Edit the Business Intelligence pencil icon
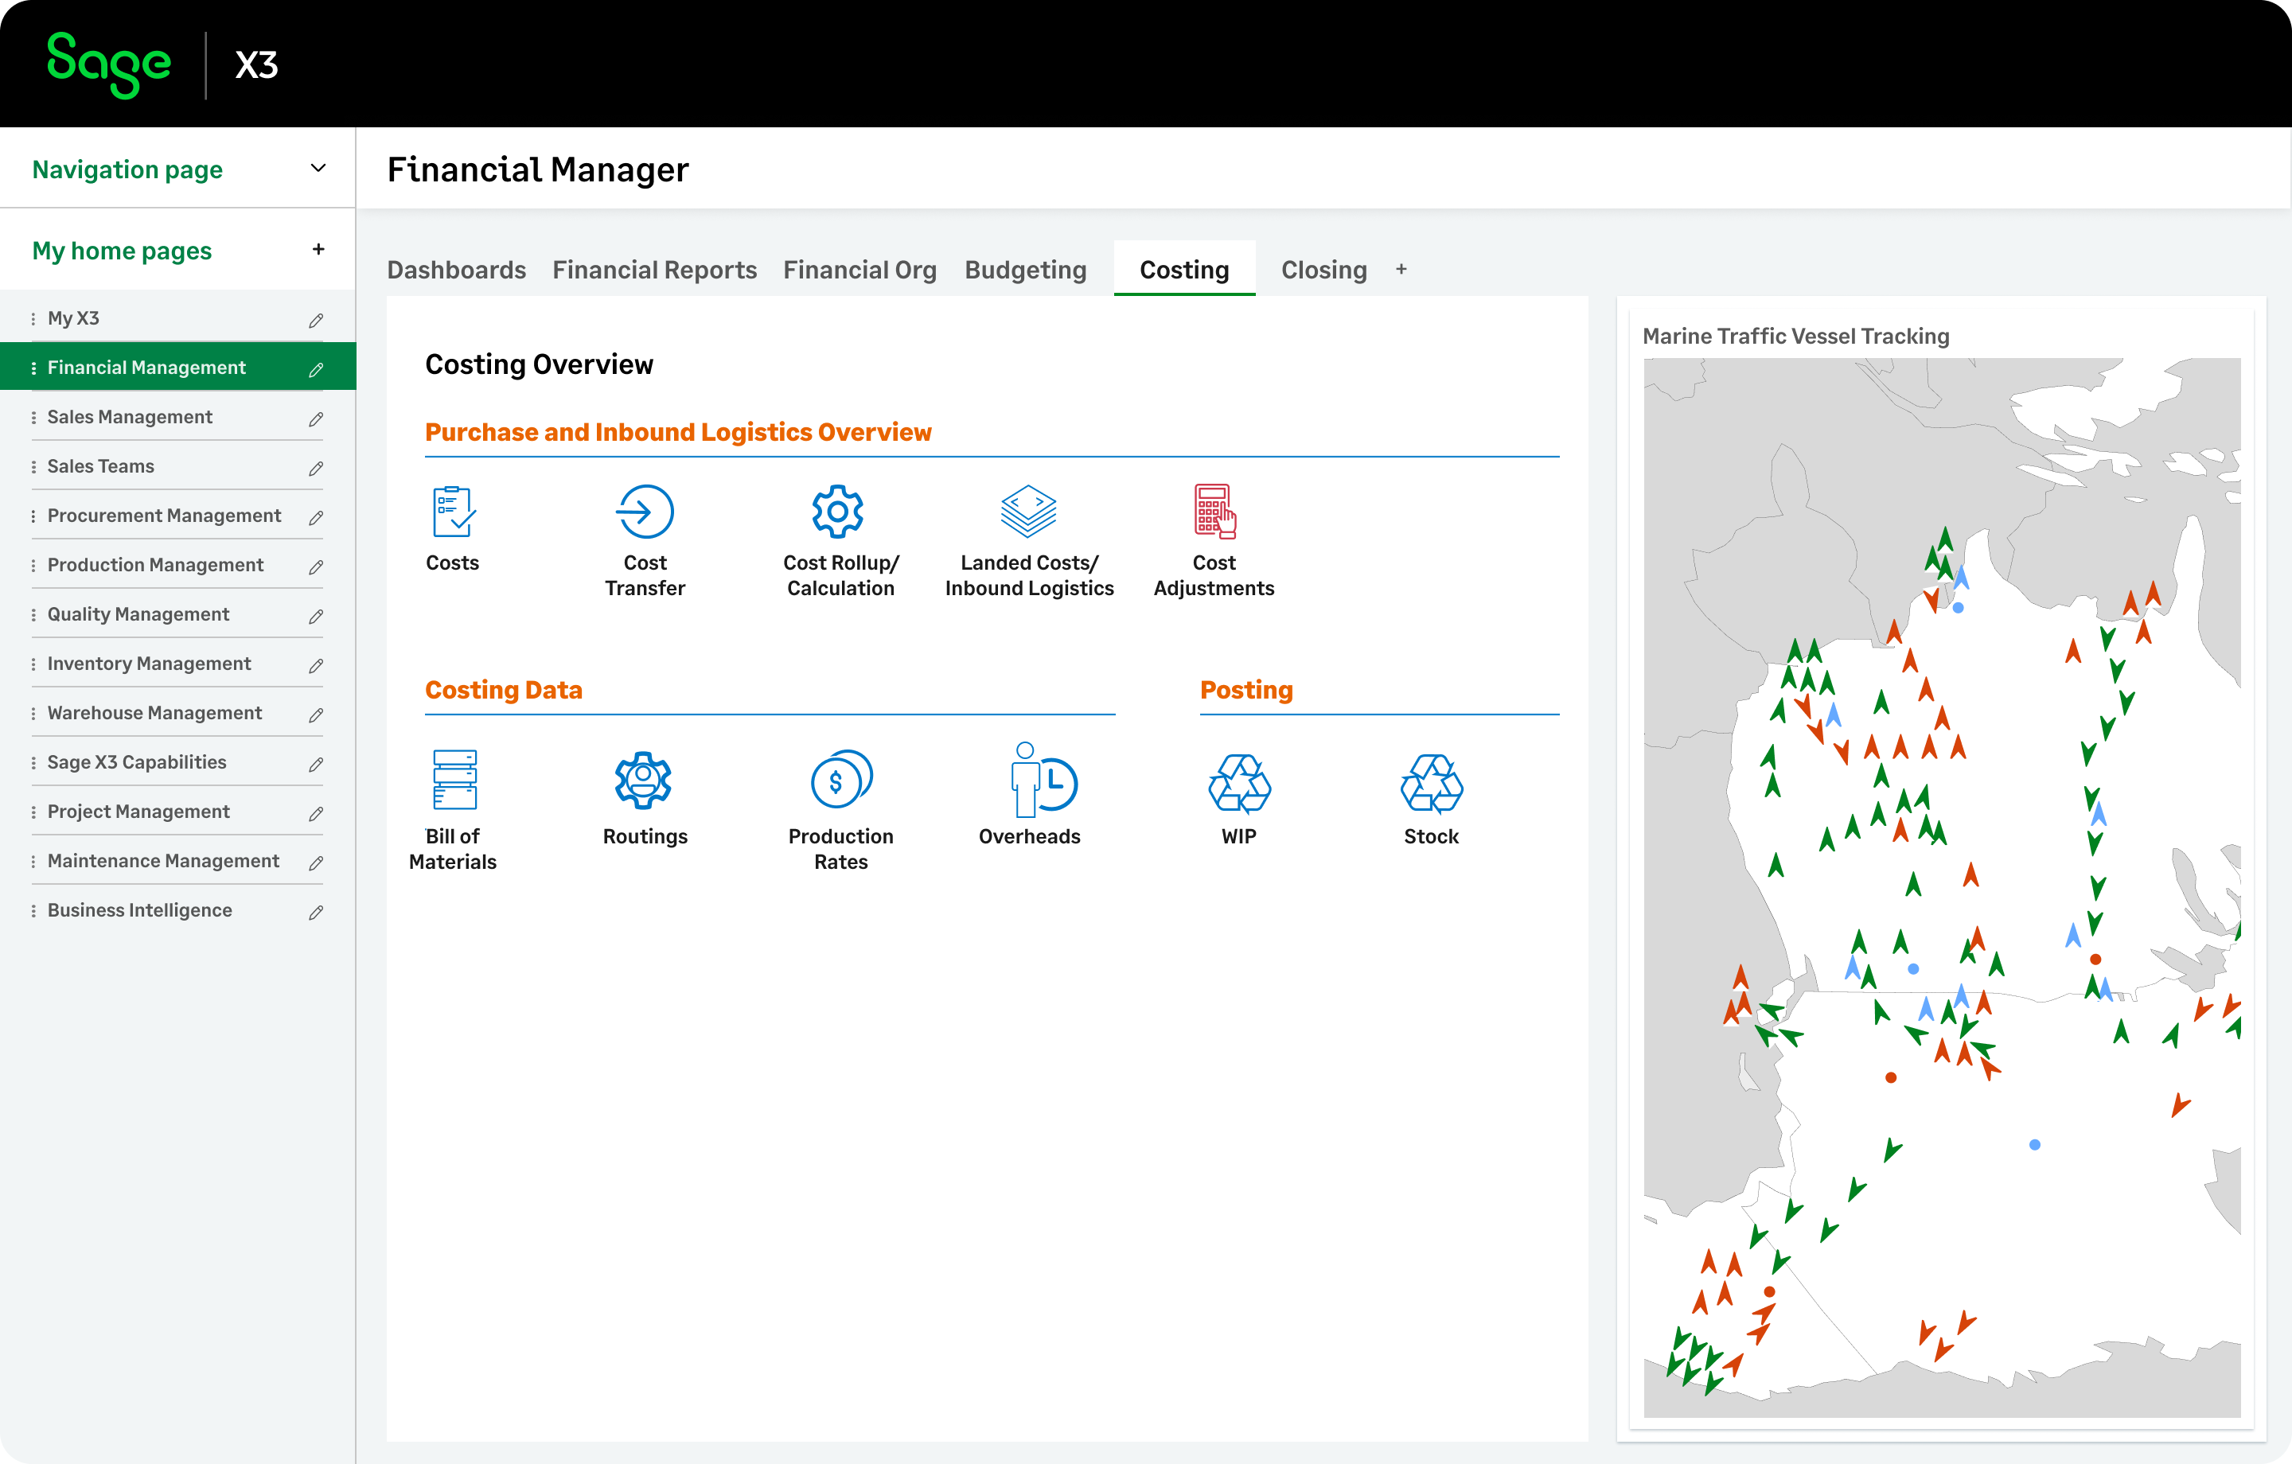2292x1464 pixels. 316,912
